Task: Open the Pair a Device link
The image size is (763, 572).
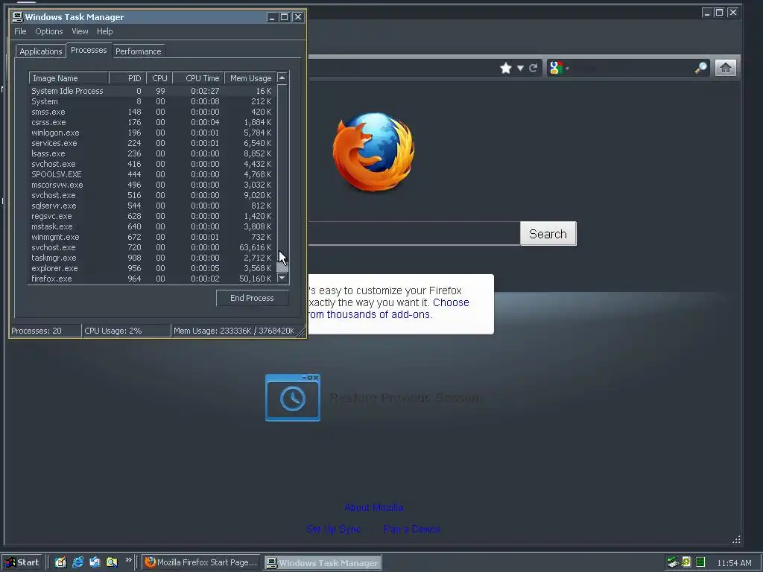Action: (x=411, y=529)
